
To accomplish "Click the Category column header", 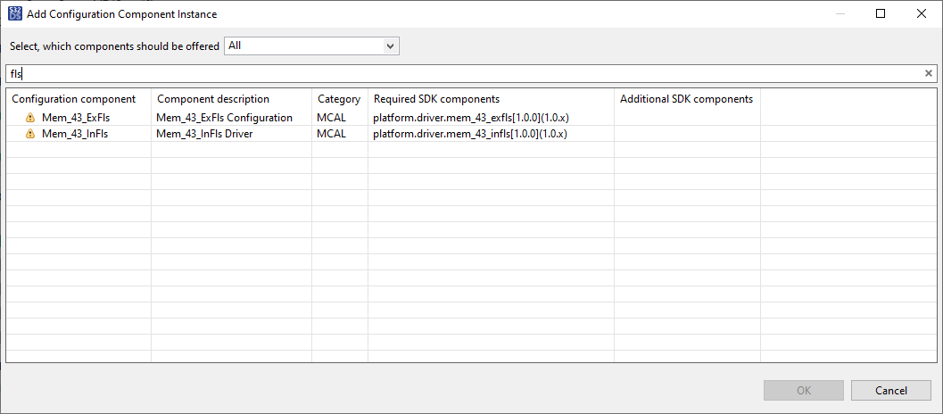I will pos(339,99).
